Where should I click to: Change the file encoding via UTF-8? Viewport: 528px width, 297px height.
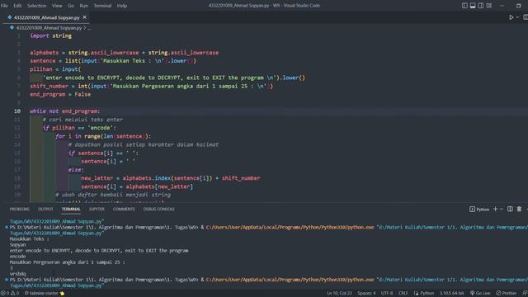pyautogui.click(x=387, y=294)
